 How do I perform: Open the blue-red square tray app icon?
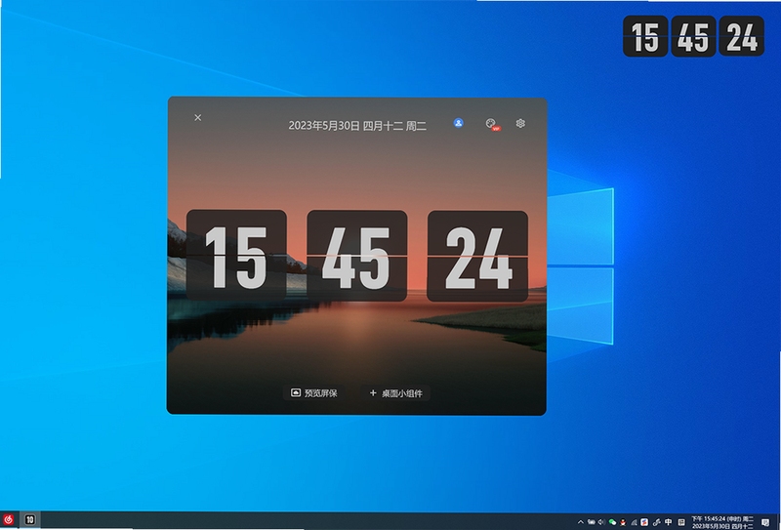click(644, 522)
